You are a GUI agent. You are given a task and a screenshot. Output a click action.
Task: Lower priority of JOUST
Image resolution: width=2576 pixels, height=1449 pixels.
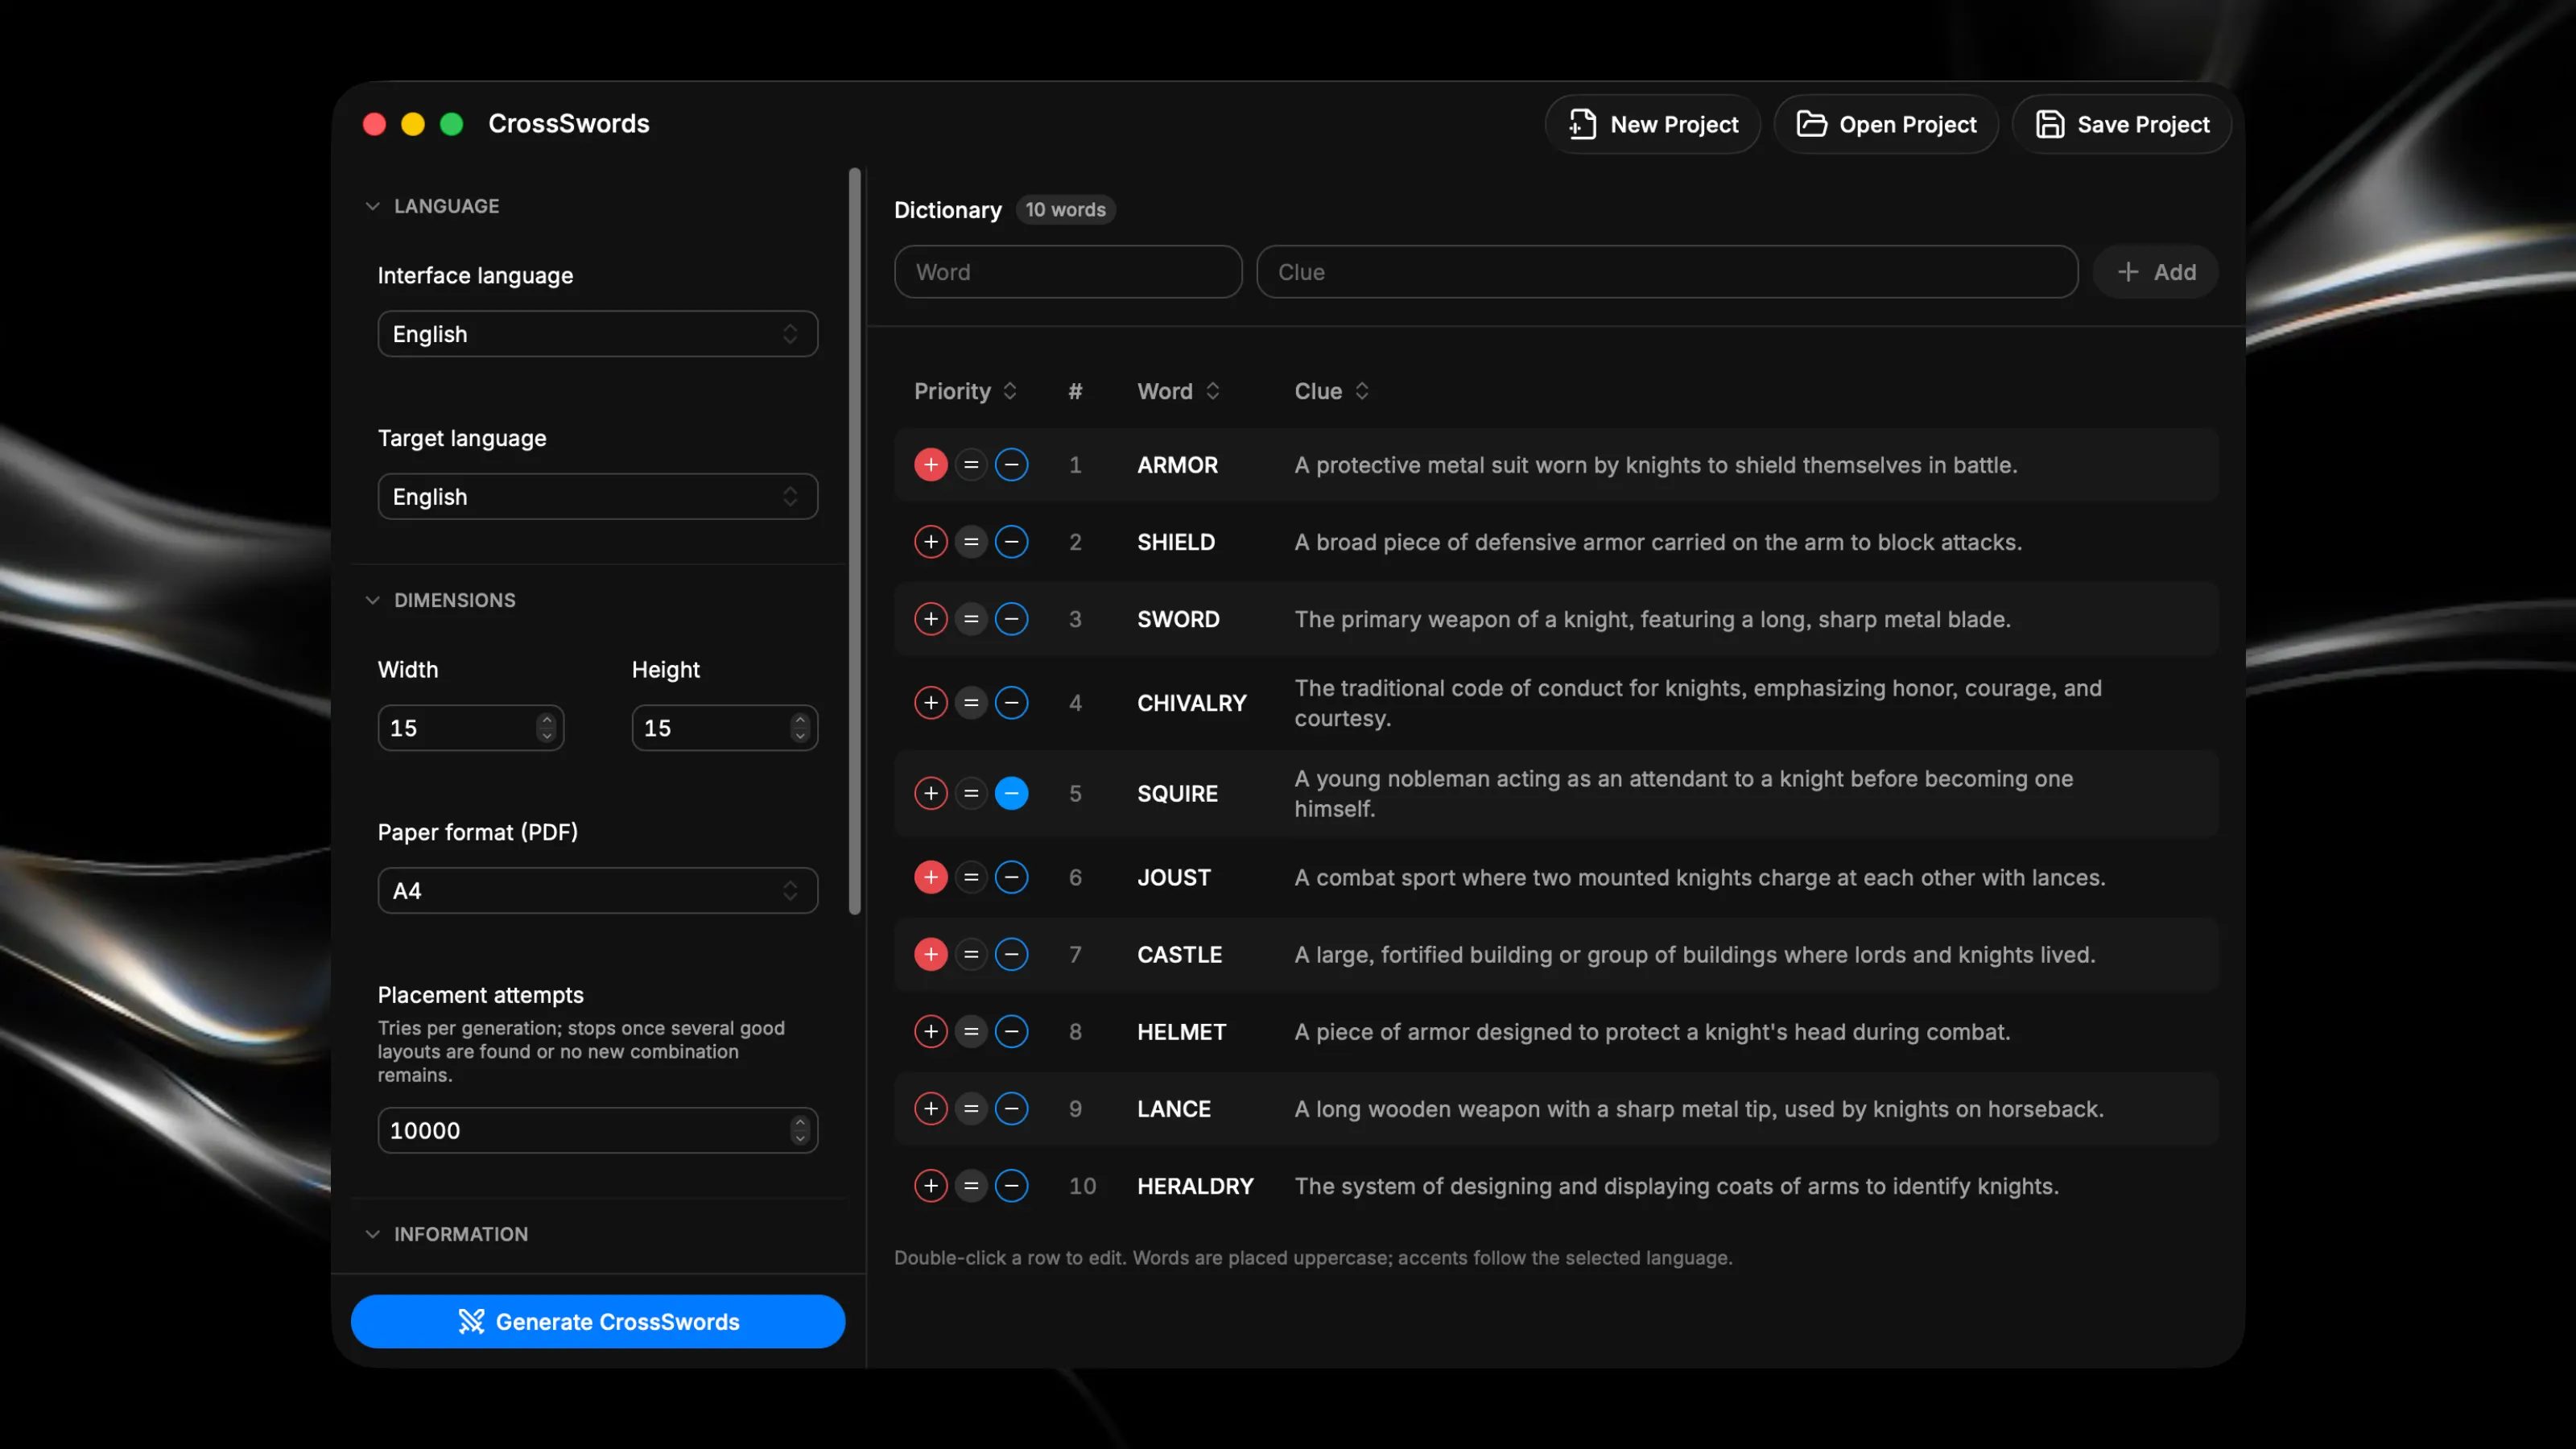[x=1011, y=877]
